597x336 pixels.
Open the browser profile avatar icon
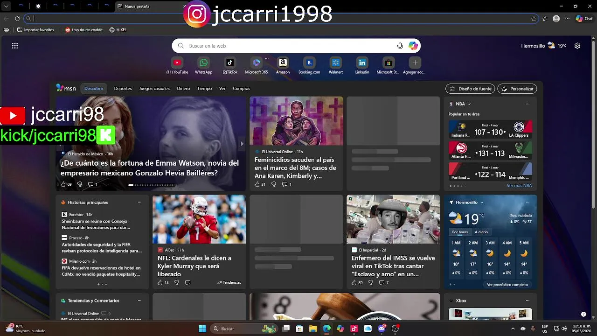pos(556,19)
